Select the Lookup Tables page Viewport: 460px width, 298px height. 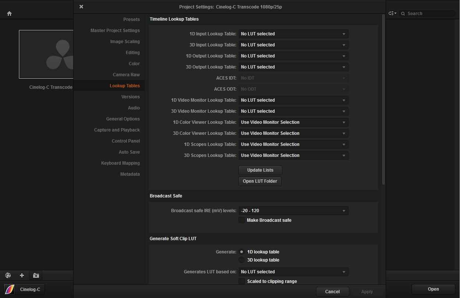point(125,86)
